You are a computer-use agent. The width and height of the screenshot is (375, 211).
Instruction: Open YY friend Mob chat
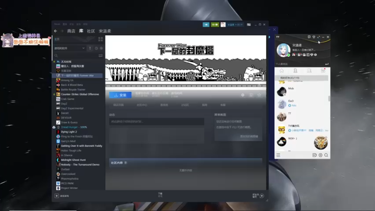coord(302,91)
